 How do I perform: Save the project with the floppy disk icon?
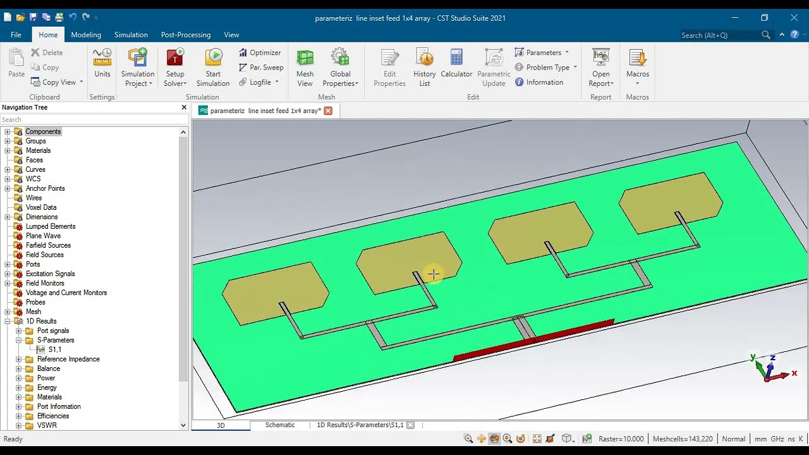pyautogui.click(x=33, y=17)
